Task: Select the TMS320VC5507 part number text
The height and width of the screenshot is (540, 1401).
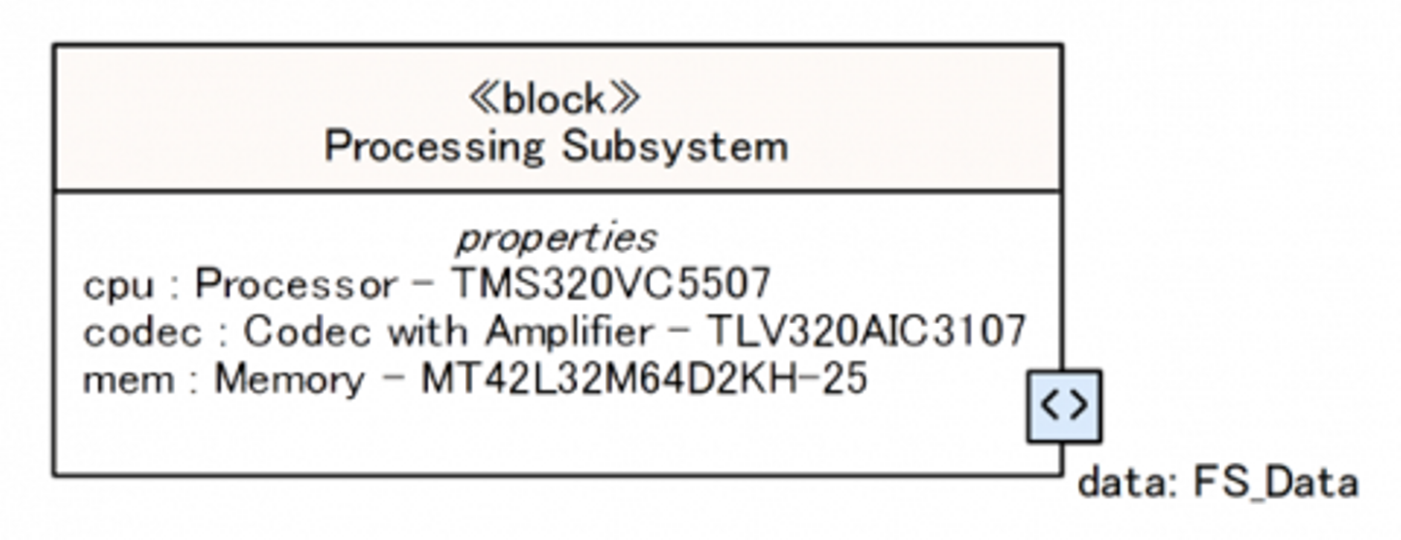Action: pyautogui.click(x=610, y=284)
